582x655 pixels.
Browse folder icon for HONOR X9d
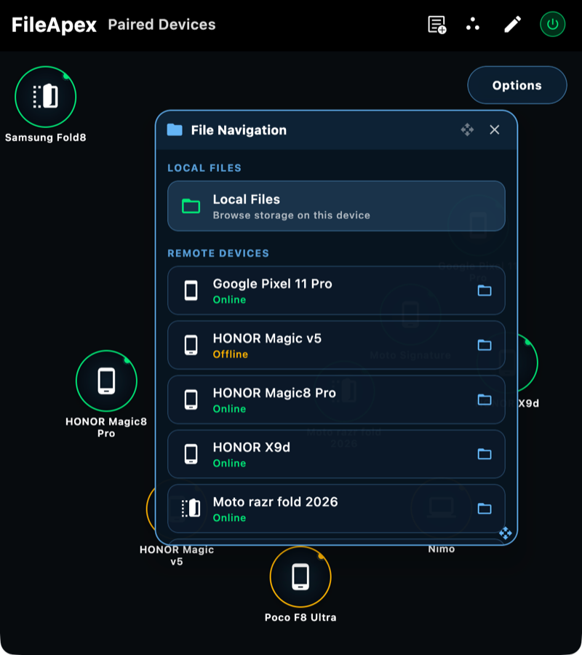pos(485,454)
